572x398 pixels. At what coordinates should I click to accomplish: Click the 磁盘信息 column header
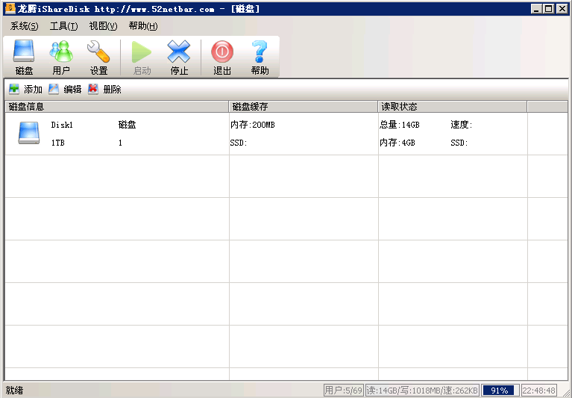pos(116,107)
